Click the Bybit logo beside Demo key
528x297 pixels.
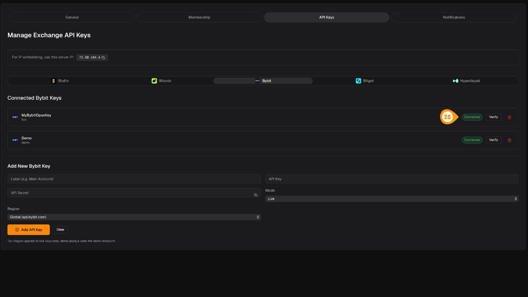click(15, 140)
